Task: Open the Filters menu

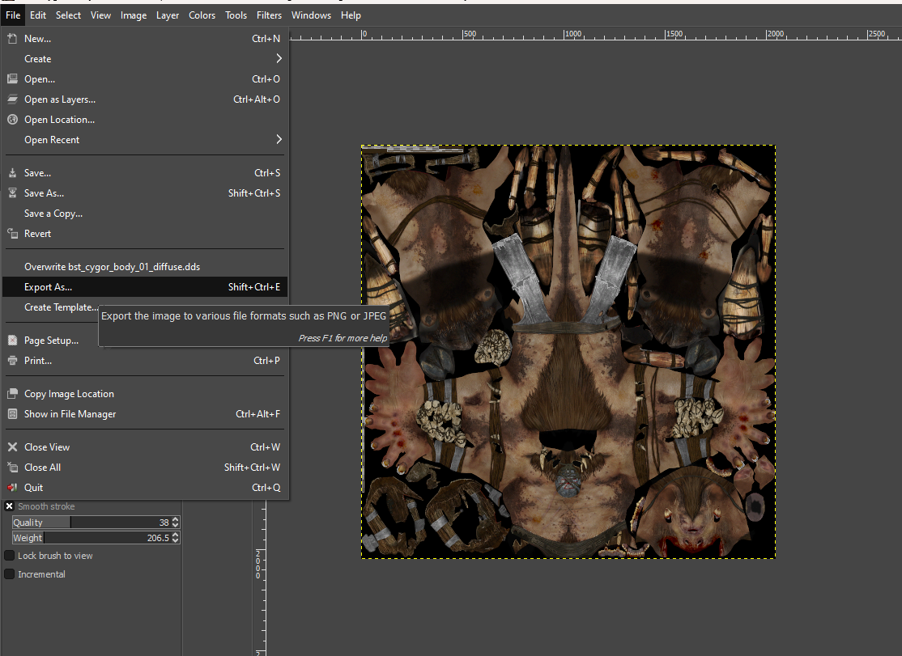Action: [x=269, y=15]
